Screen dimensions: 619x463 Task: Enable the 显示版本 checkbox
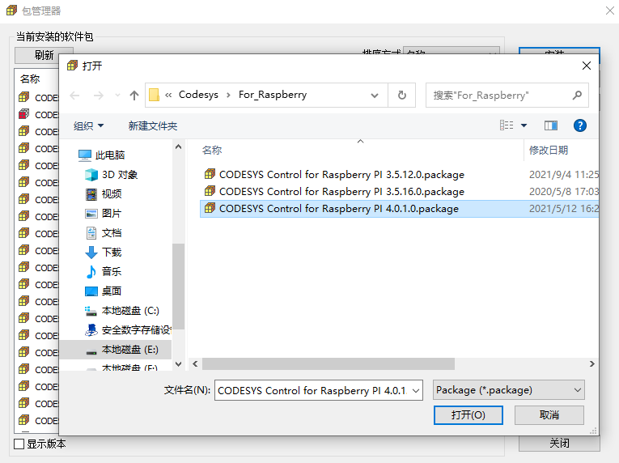pyautogui.click(x=19, y=444)
